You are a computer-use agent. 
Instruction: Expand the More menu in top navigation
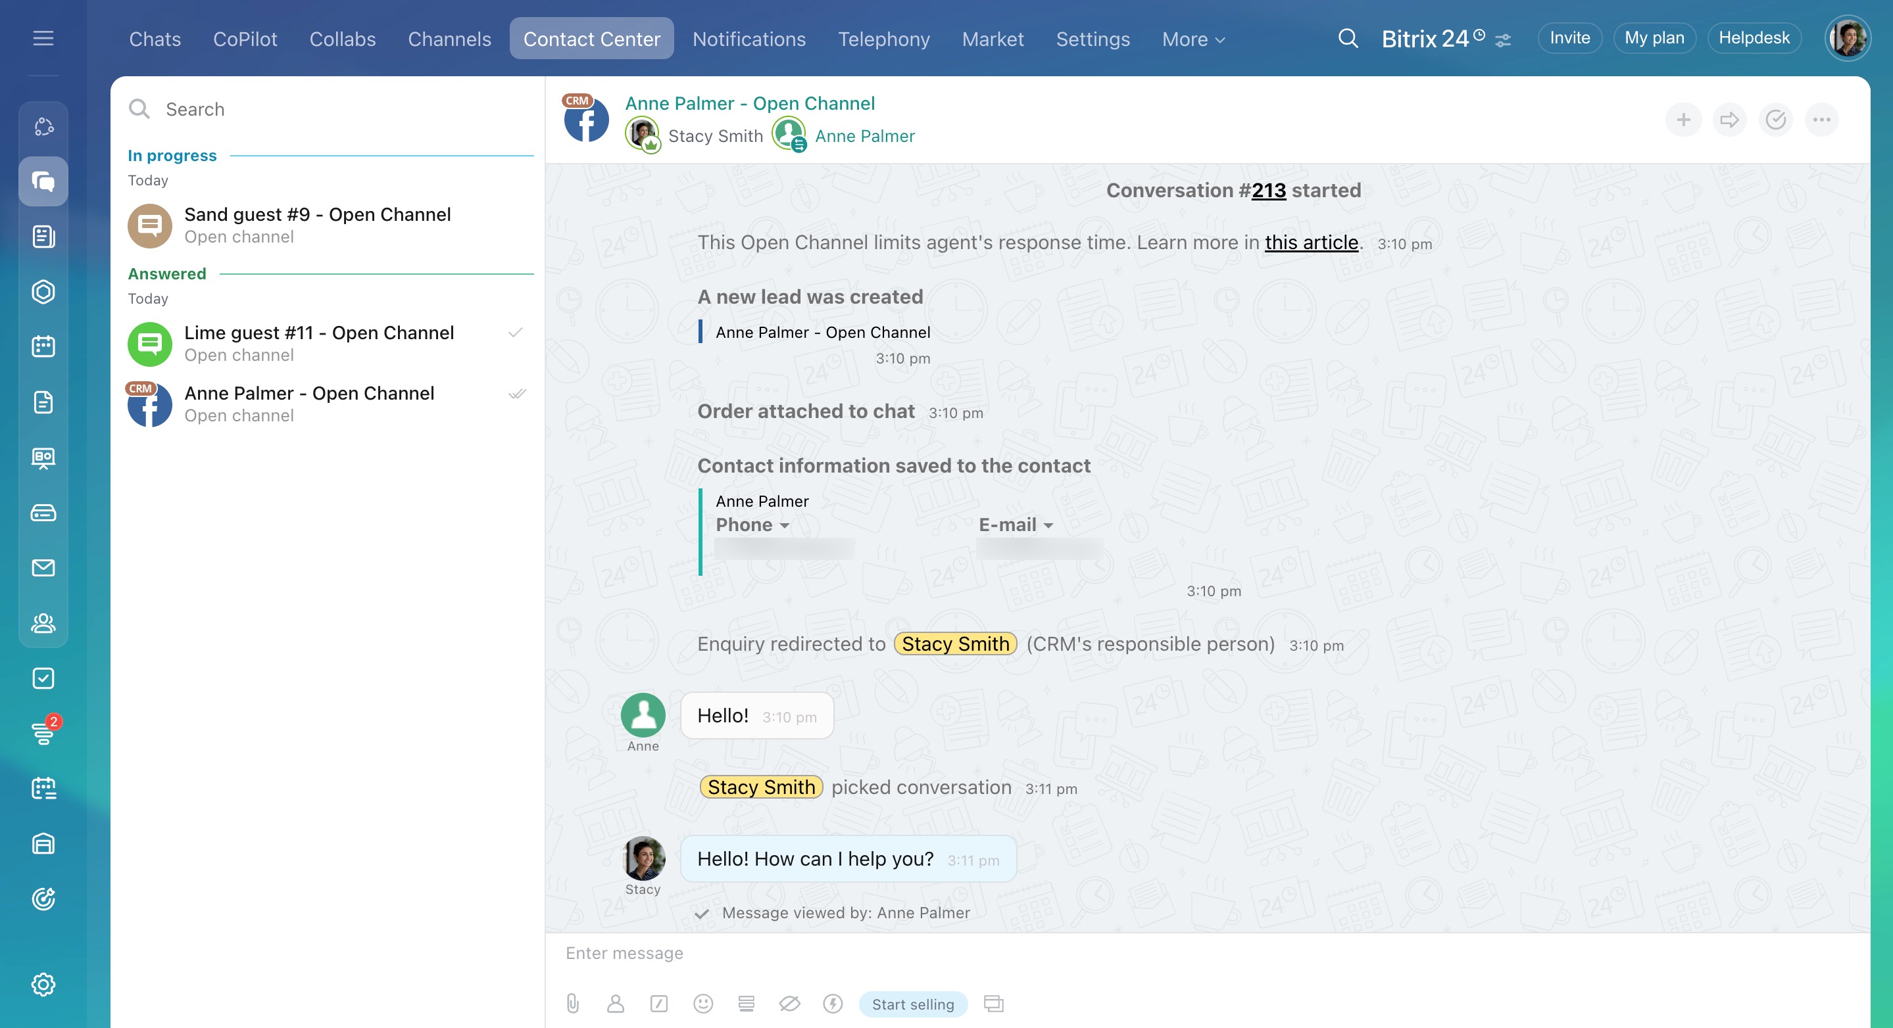(x=1193, y=39)
